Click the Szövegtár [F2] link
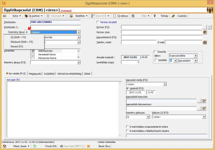 [x=13, y=80]
